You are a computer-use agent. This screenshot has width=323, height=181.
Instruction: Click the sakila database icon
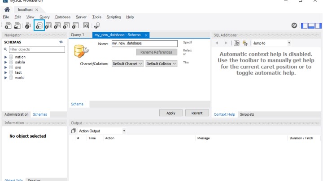(x=11, y=62)
